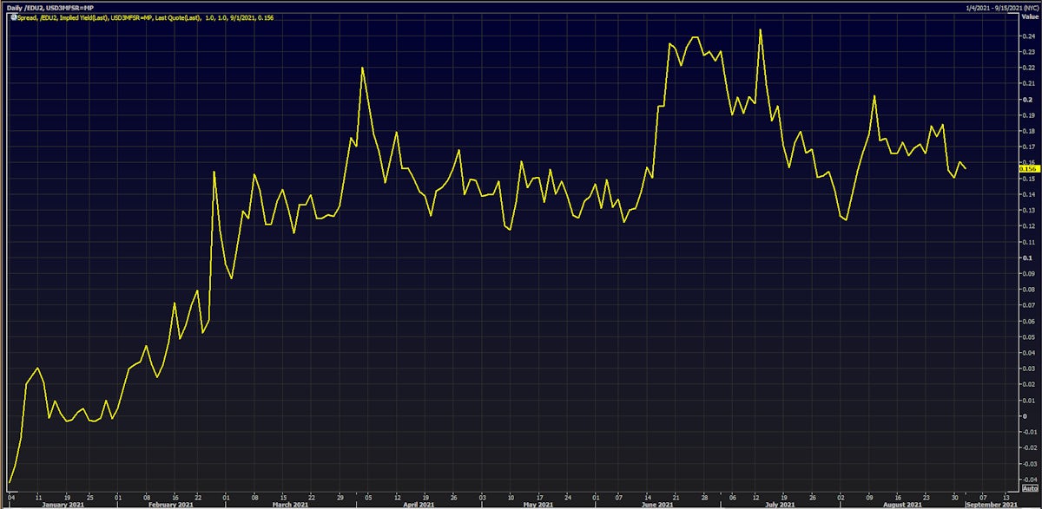Viewport: 1042px width, 509px height.
Task: Click the series icon beside the Spread legend
Action: click(x=12, y=17)
